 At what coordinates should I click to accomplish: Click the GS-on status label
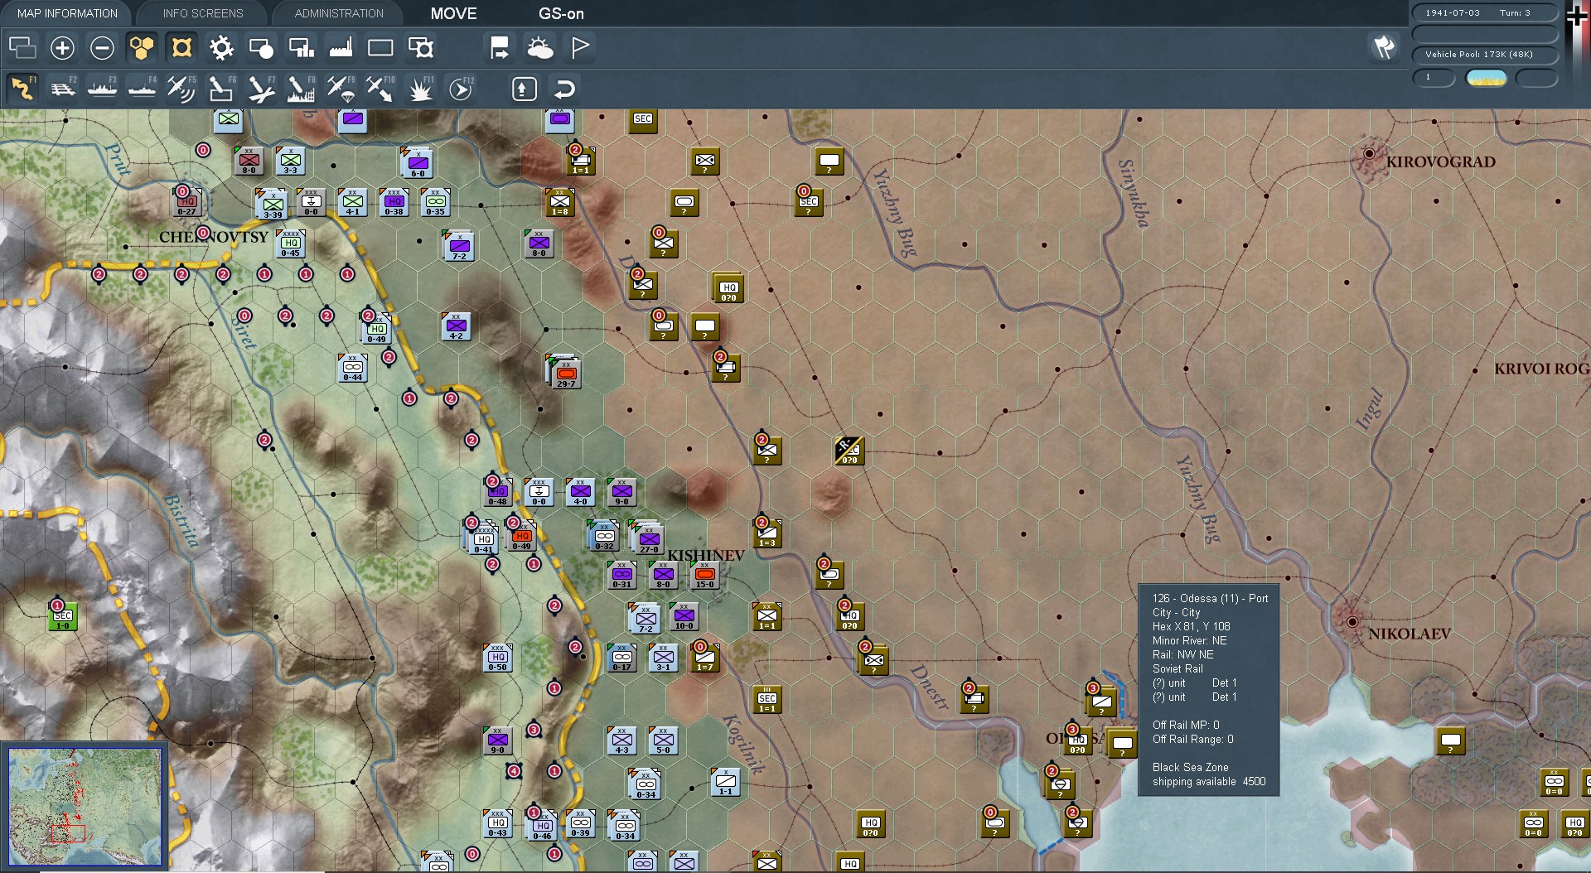click(x=561, y=13)
